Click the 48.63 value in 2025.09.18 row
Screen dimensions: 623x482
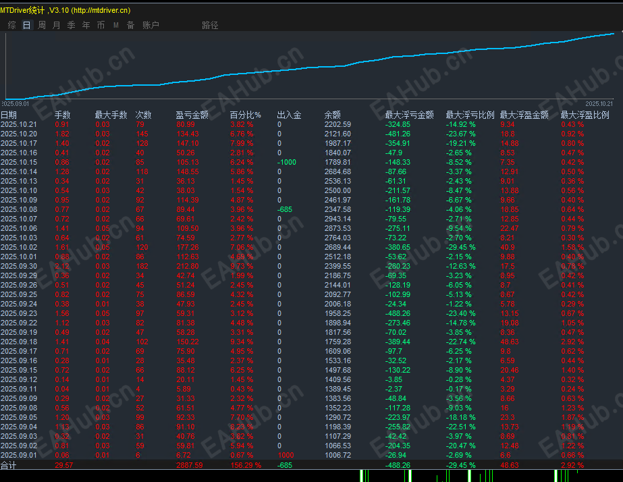pos(509,342)
